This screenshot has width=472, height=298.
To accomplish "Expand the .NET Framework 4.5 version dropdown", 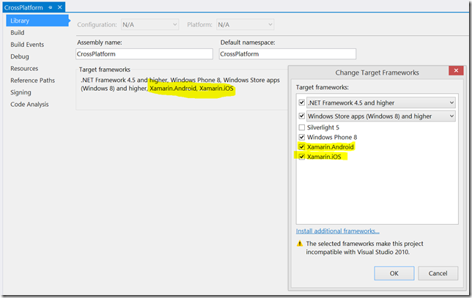I will 381,103.
